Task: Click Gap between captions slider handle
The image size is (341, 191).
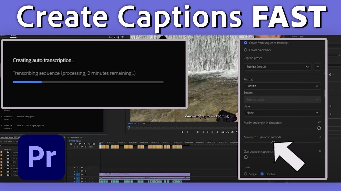Action: coord(246,157)
